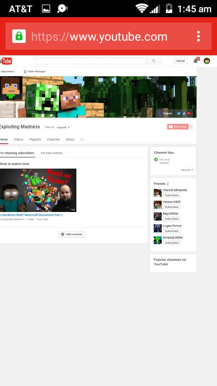Open Venom 0405's channel
The height and width of the screenshot is (386, 217).
click(172, 202)
